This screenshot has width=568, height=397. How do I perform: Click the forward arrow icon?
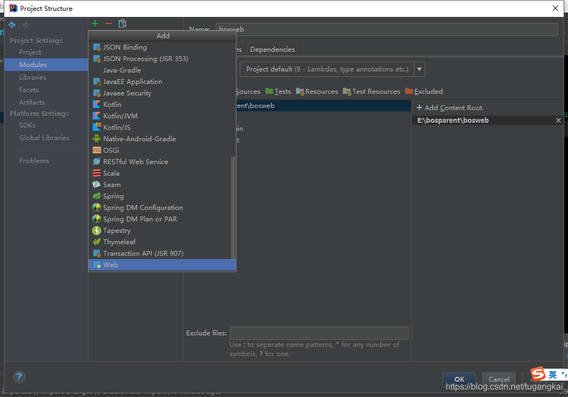[x=25, y=25]
